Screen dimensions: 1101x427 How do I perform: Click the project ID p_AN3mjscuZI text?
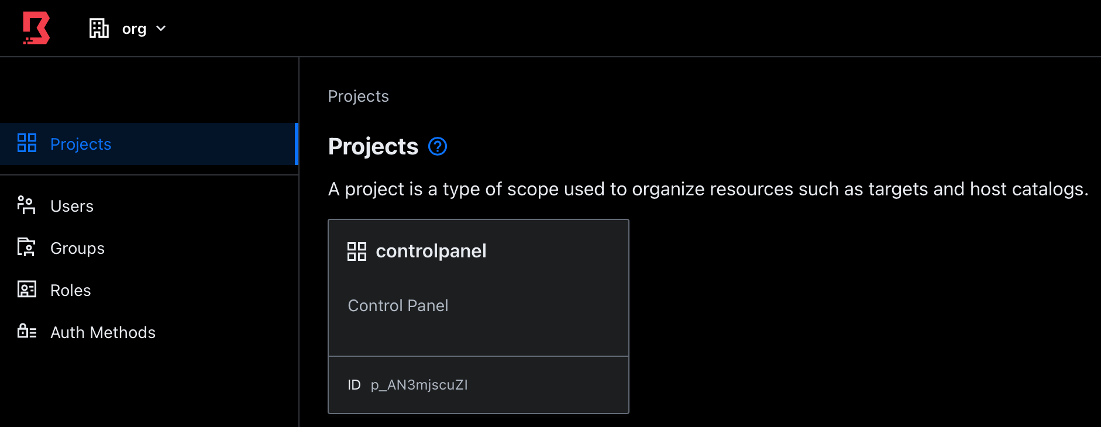419,384
